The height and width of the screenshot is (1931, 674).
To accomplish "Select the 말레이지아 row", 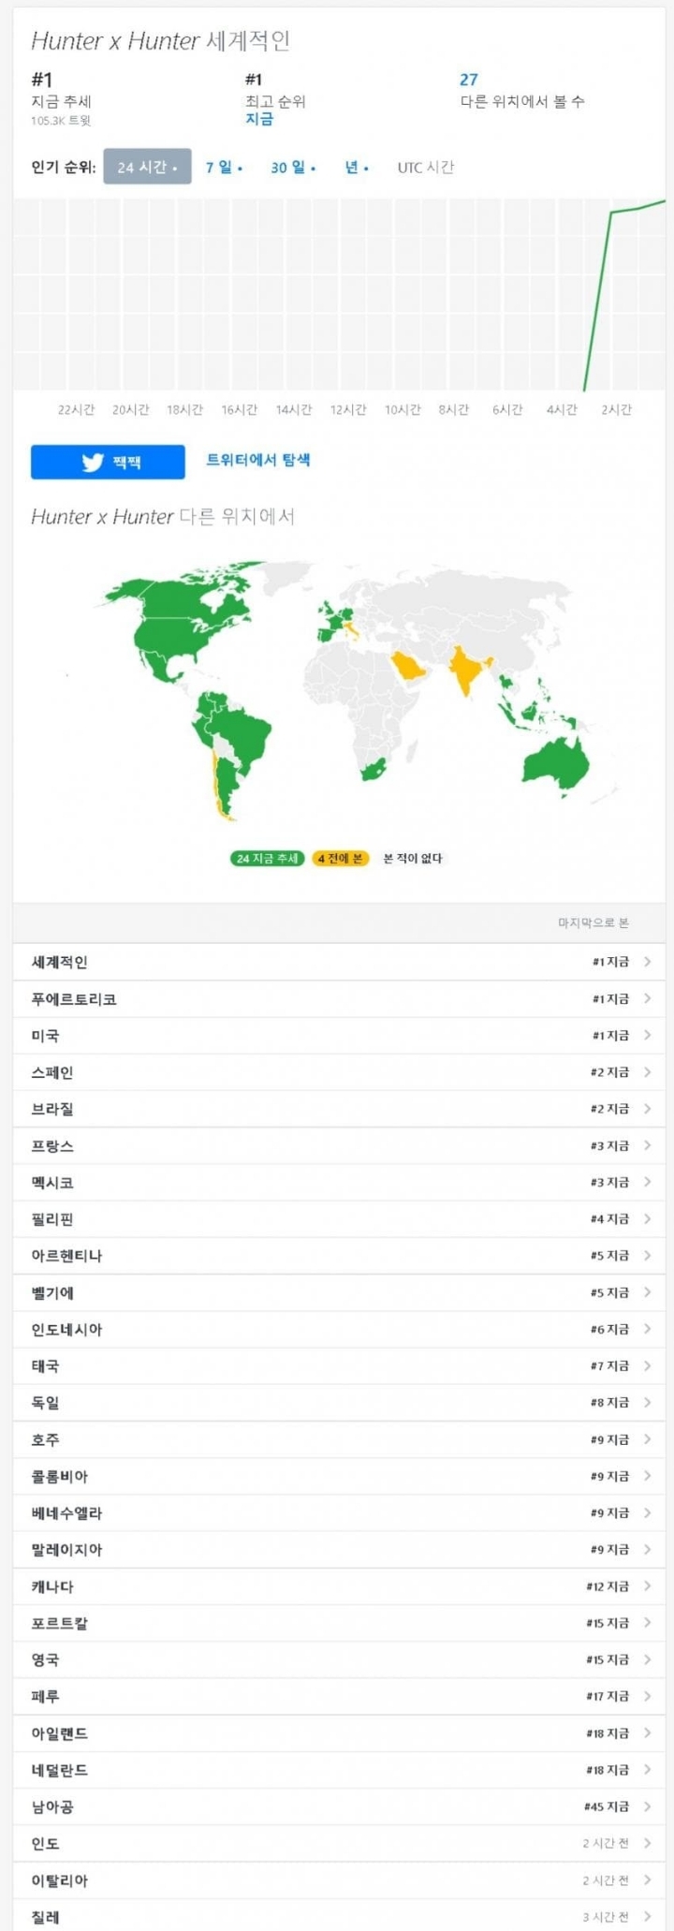I will point(339,1549).
